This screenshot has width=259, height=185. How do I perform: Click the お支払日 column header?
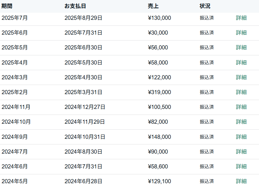click(75, 6)
